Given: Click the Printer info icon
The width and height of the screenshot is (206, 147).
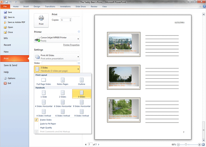Looking at the screenshot, I should pyautogui.click(x=79, y=32).
